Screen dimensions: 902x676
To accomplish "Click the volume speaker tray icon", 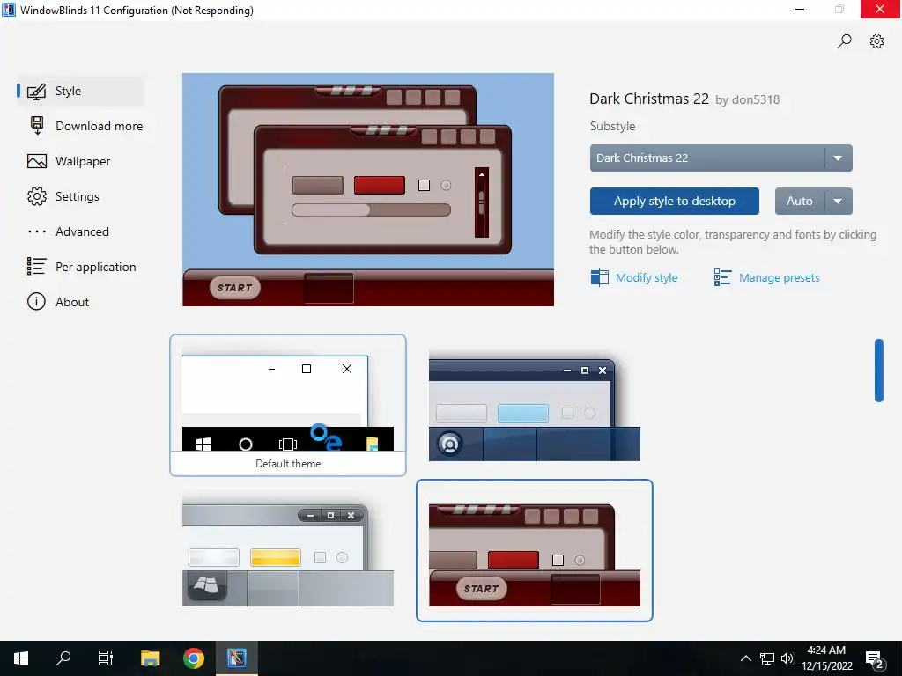I will [787, 658].
